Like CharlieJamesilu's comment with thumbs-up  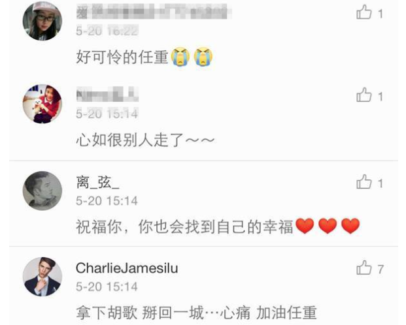364,268
